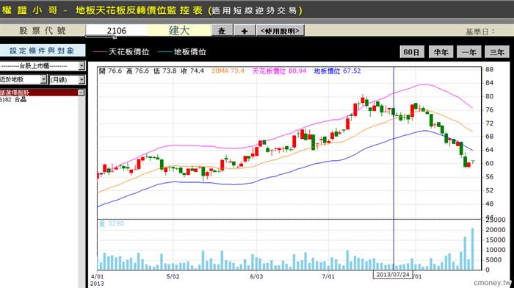Select the 一年 time range
514x288 pixels.
[468, 52]
